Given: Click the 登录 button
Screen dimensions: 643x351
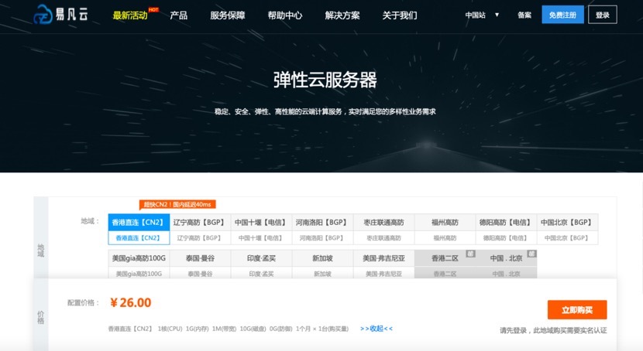Looking at the screenshot, I should coord(602,15).
